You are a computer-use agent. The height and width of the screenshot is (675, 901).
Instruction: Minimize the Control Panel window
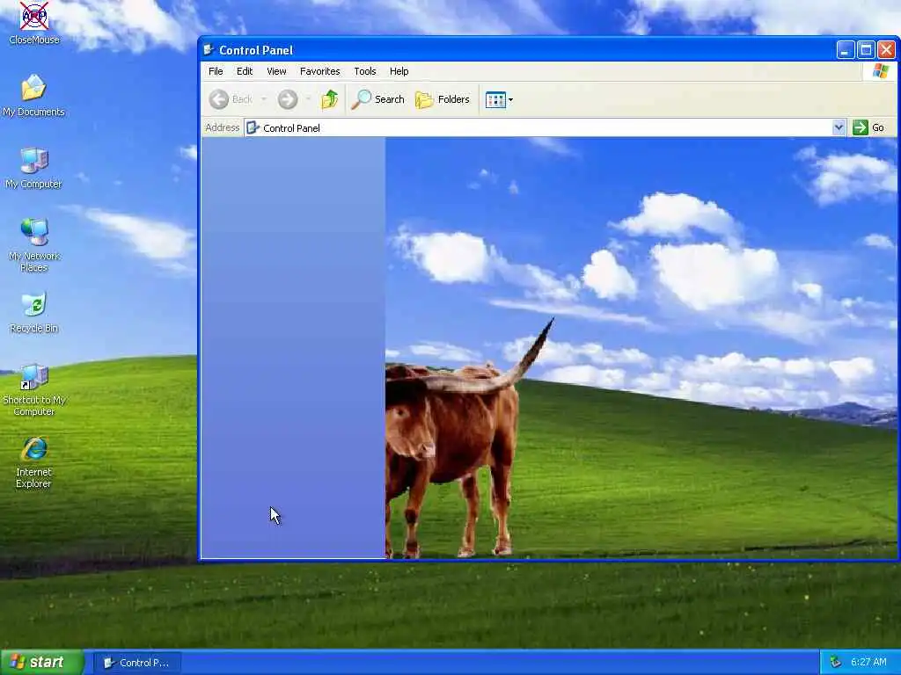[x=845, y=50]
